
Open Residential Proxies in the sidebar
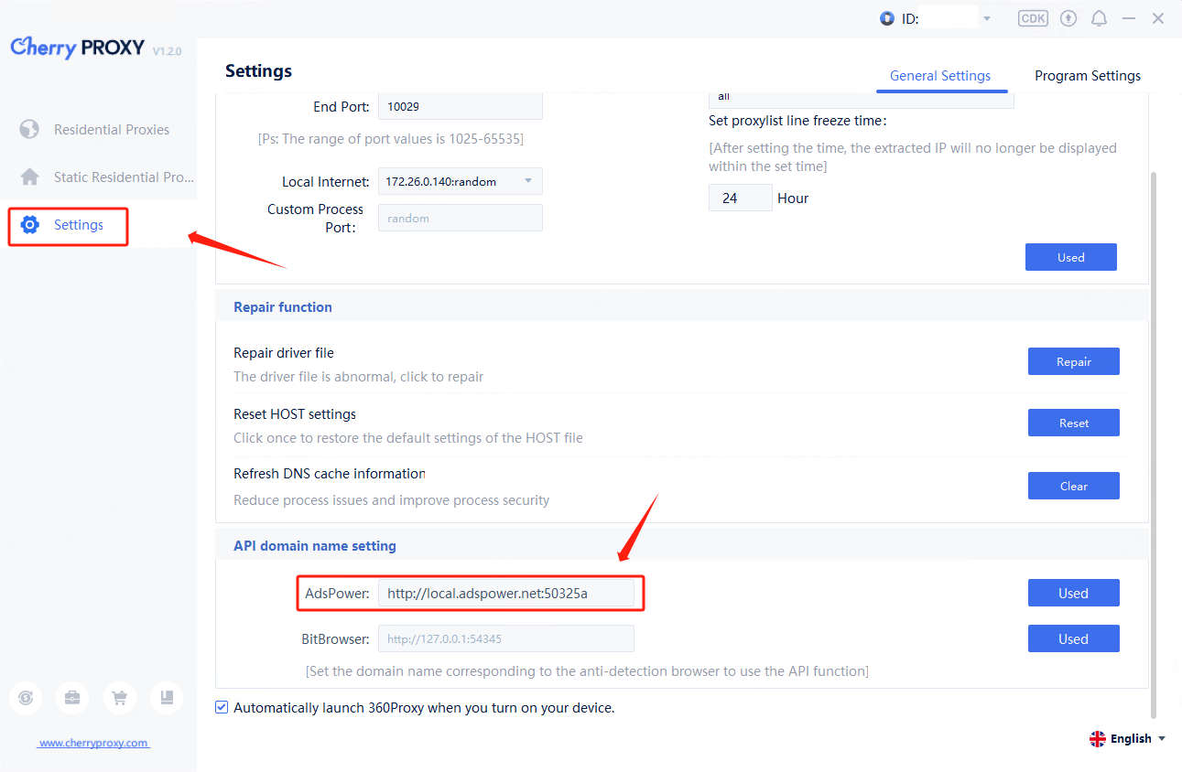[x=111, y=130]
